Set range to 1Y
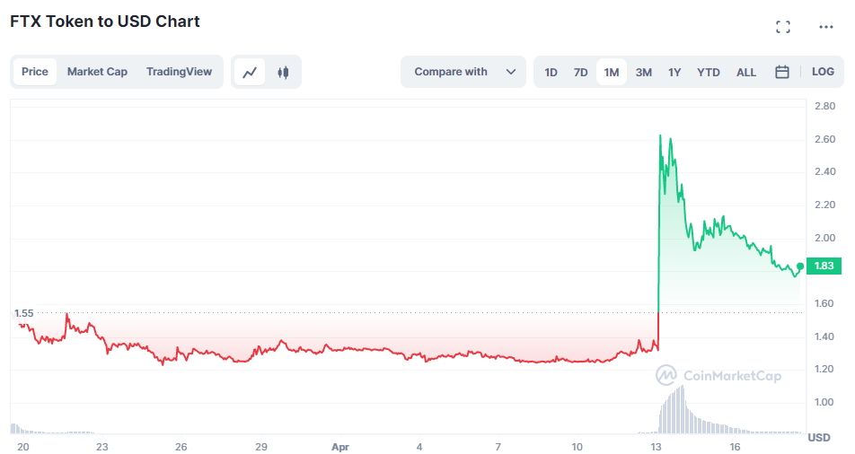Screen dimensions: 855x454 click(x=674, y=72)
